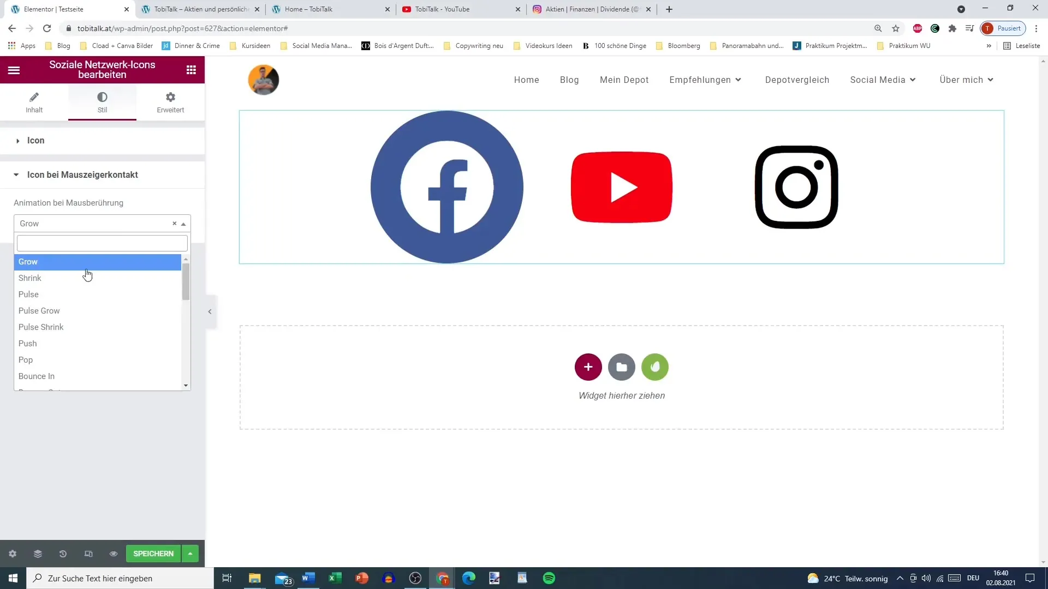Image resolution: width=1048 pixels, height=589 pixels.
Task: Open a new browser tab
Action: click(669, 9)
